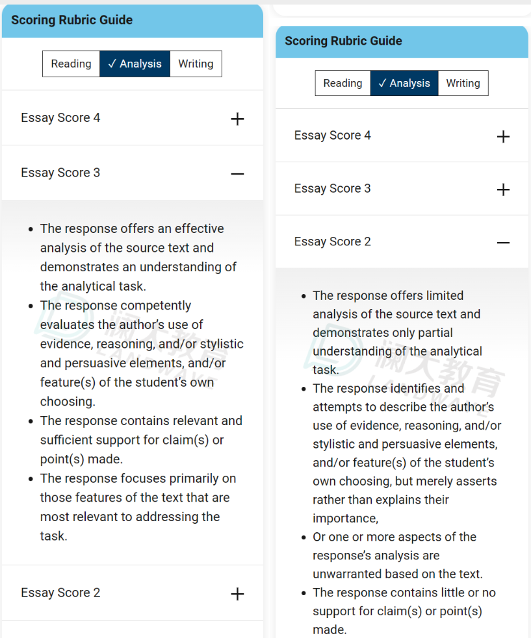Image resolution: width=531 pixels, height=638 pixels.
Task: Click Essay Score 3 heading in left panel
Action: click(60, 173)
